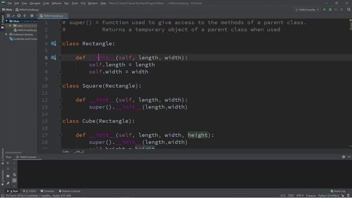
Task: Toggle the Run tool window button at bottom
Action: [13, 191]
